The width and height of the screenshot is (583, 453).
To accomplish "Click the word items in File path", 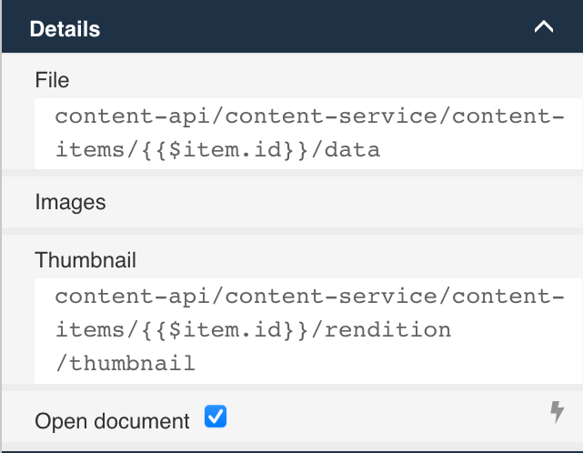I will pos(87,150).
